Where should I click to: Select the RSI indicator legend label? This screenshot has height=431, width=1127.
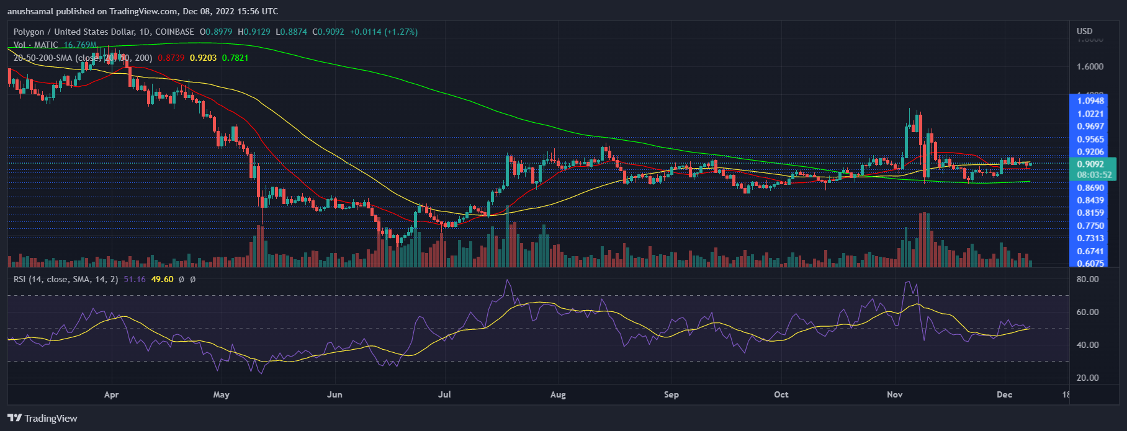coord(66,280)
